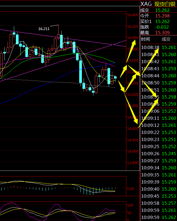Click the XAG symbol code in the header
The width and height of the screenshot is (177, 221).
[146, 4]
